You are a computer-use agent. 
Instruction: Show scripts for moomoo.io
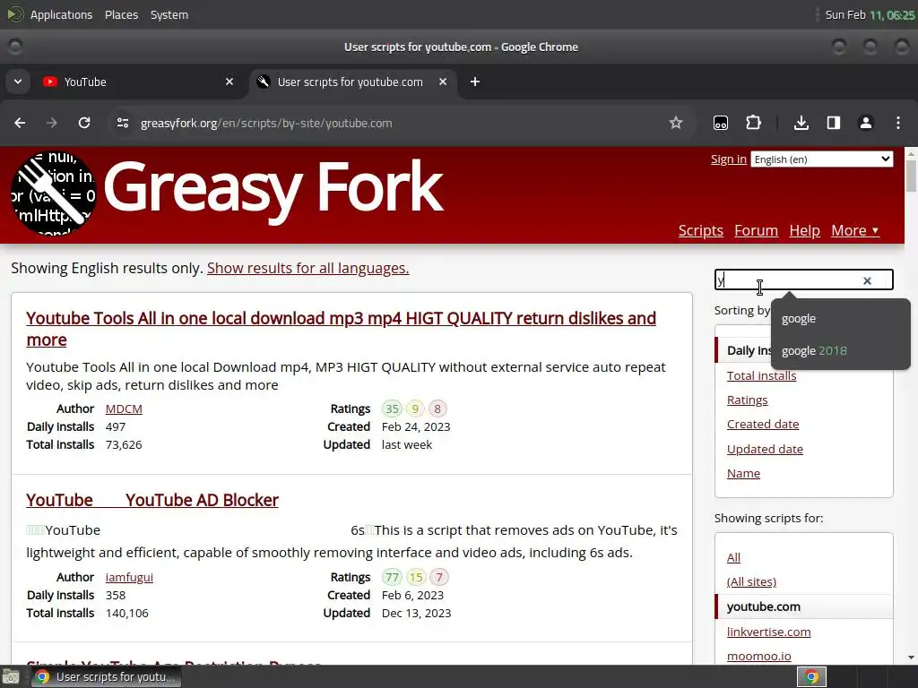(758, 657)
